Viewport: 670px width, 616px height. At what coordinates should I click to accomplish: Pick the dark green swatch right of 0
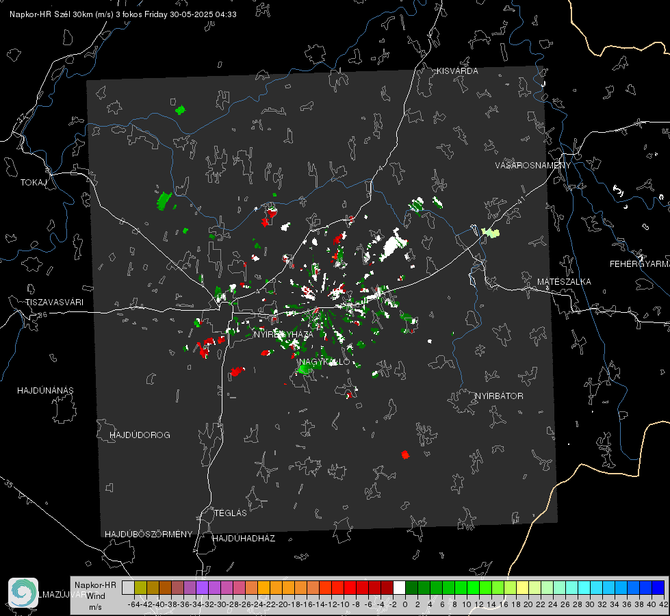(x=411, y=587)
